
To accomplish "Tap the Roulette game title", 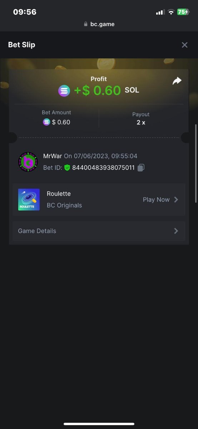I will [x=59, y=194].
